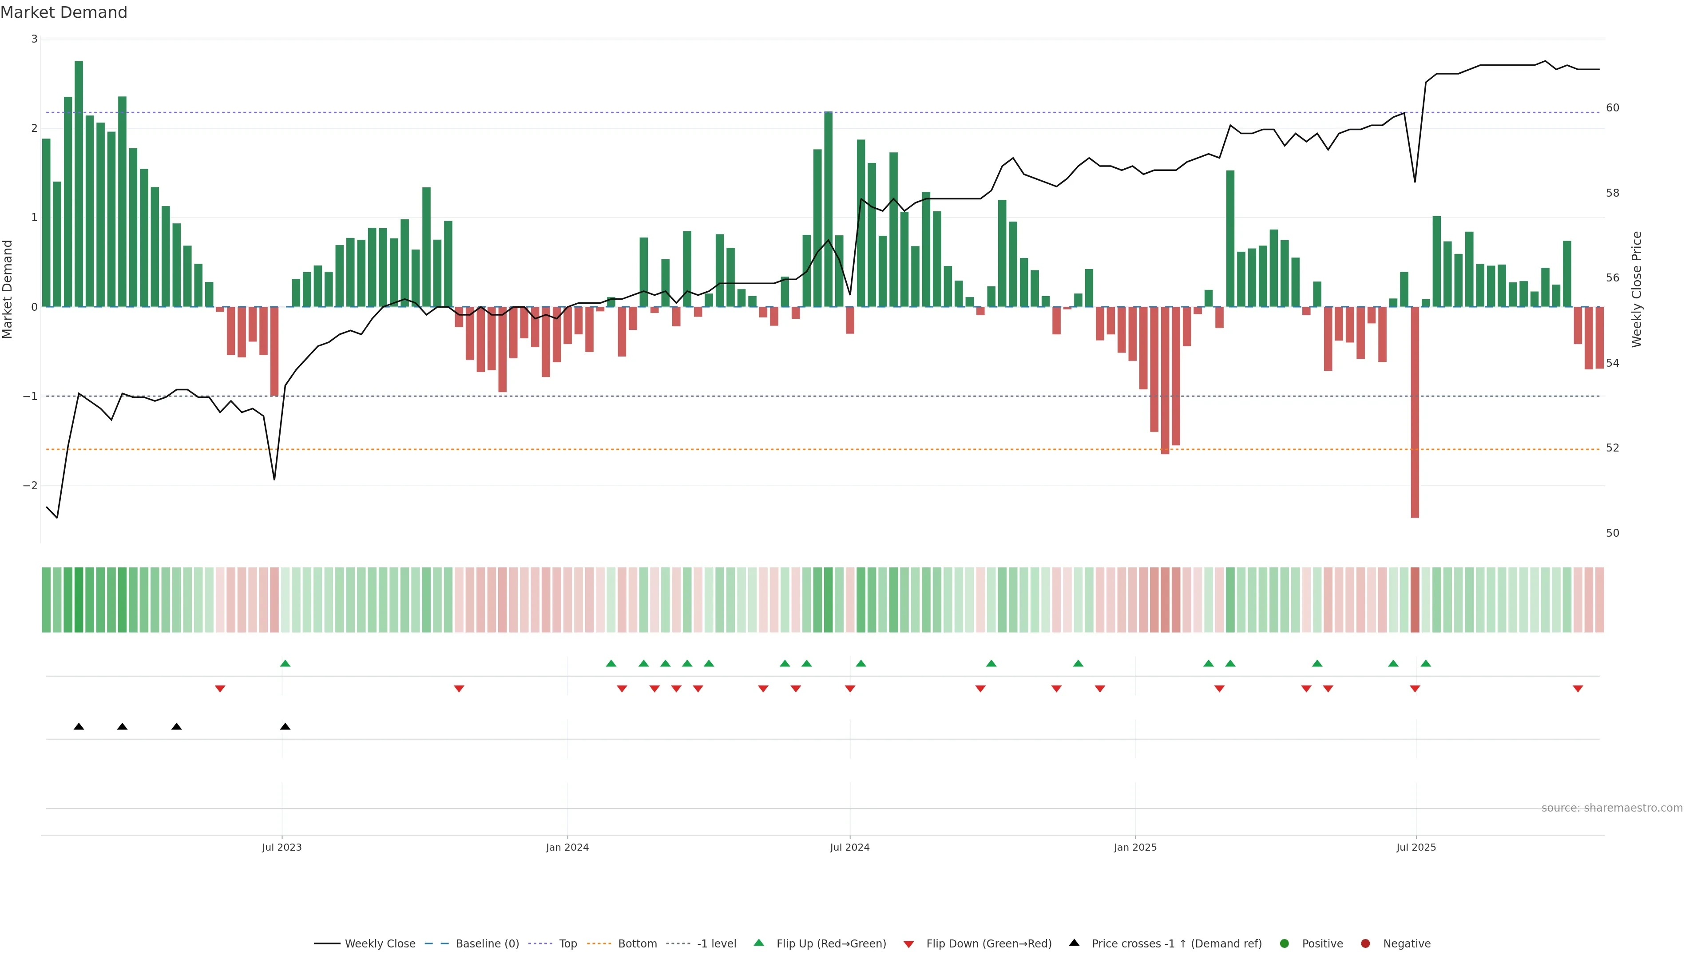Click the red Negative legend dot
This screenshot has width=1705, height=959.
point(1365,944)
